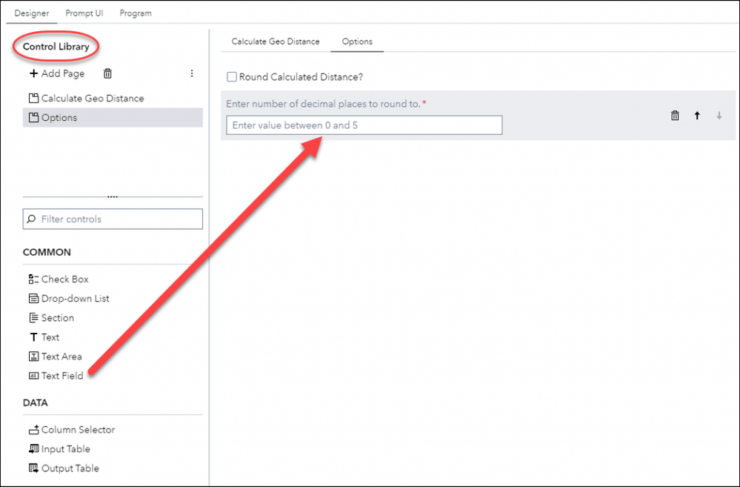Toggle Round Calculated Distance checkbox
This screenshot has height=487, width=740.
click(x=232, y=77)
